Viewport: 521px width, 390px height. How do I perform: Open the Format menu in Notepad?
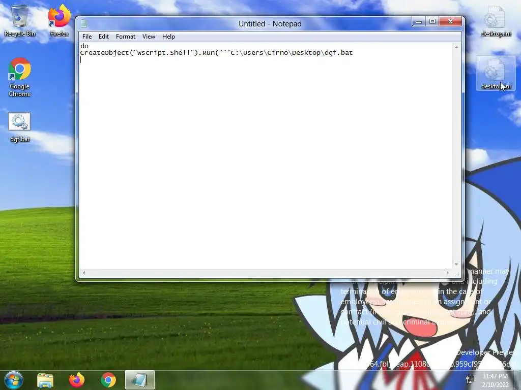tap(126, 37)
